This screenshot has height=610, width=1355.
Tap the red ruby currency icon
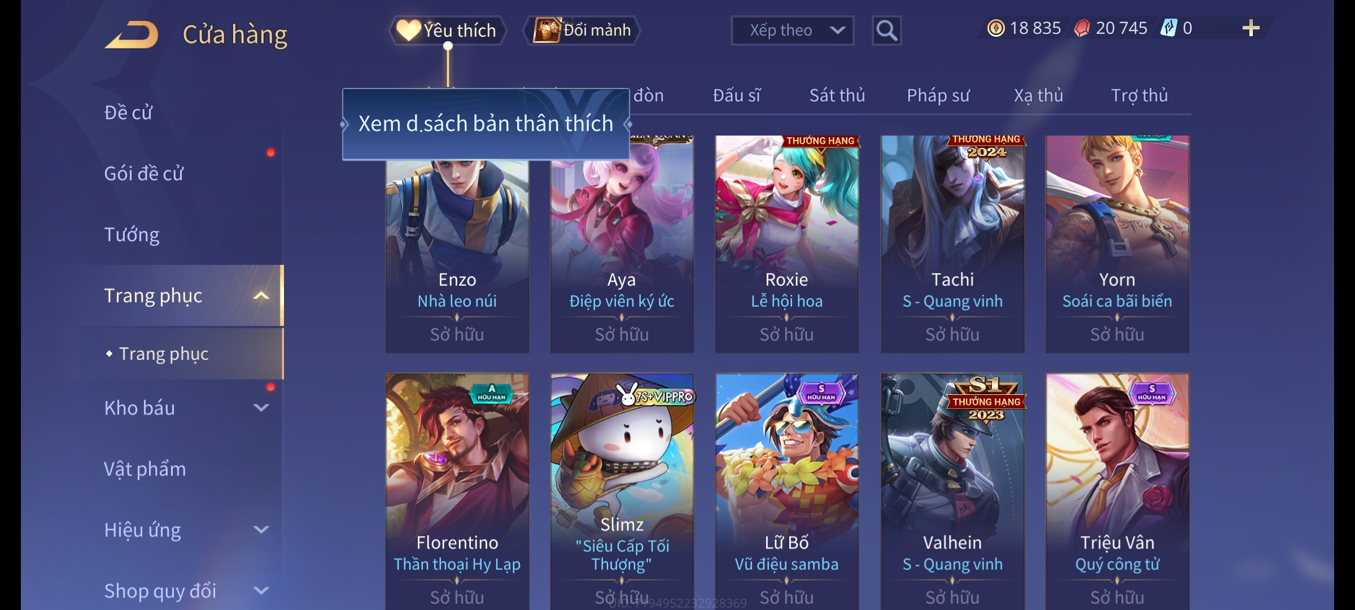[1082, 28]
